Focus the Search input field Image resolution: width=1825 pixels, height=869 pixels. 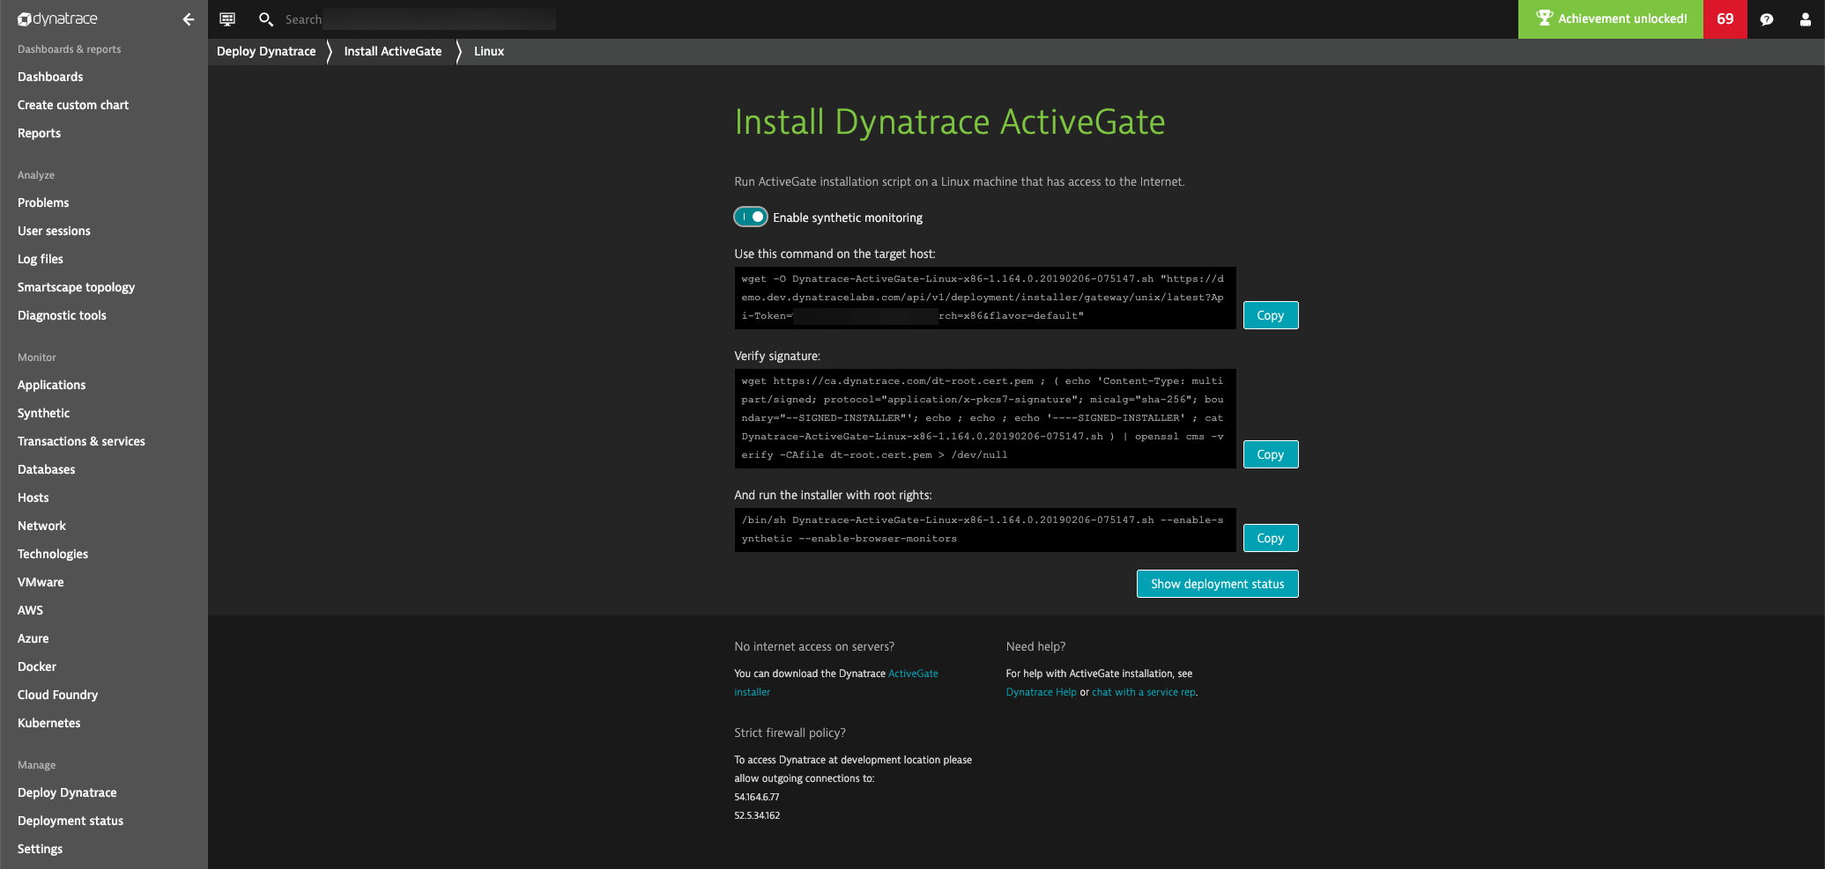point(419,19)
